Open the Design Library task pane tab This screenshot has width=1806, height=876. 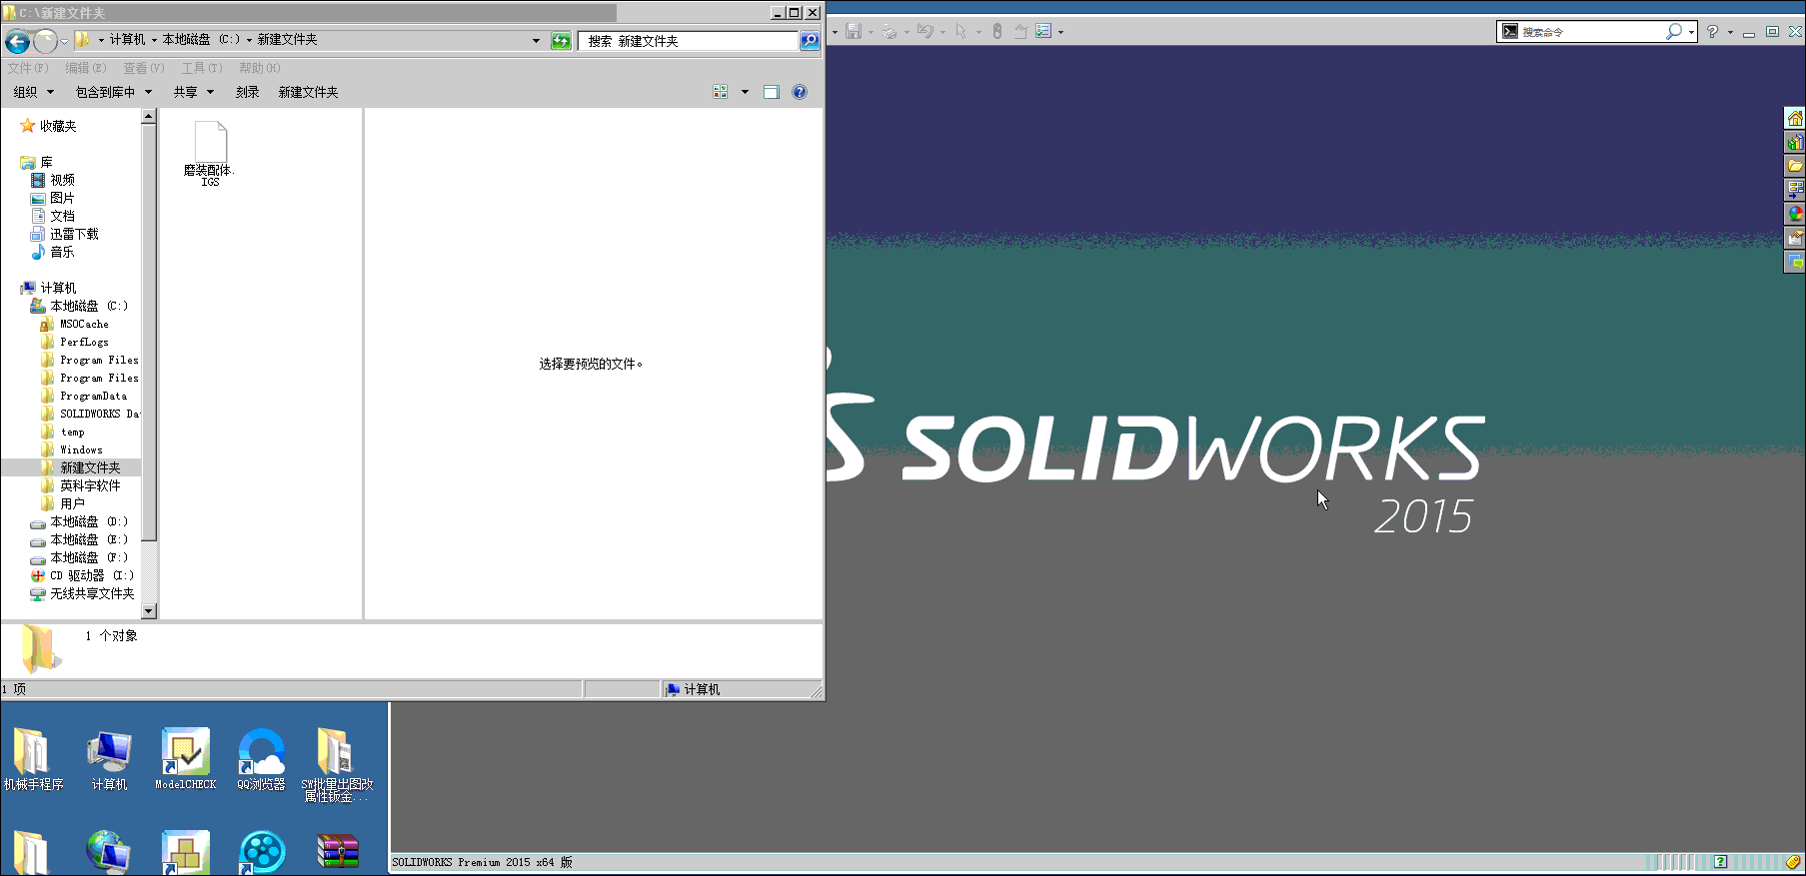tap(1795, 142)
